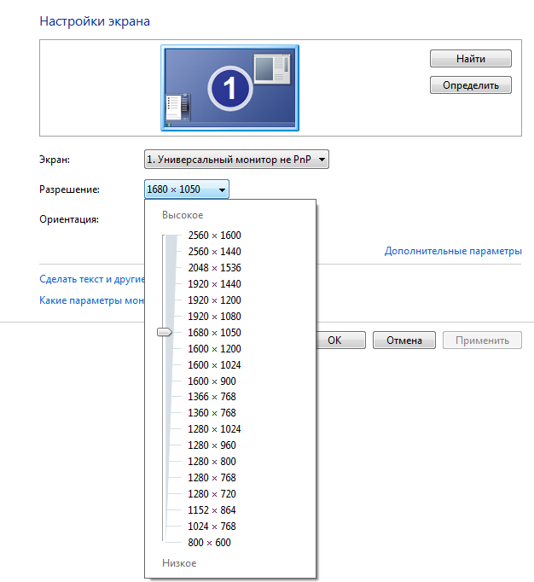Collapse the Разрешение 1680 × 1050 dropdown
The height and width of the screenshot is (582, 534).
[186, 189]
